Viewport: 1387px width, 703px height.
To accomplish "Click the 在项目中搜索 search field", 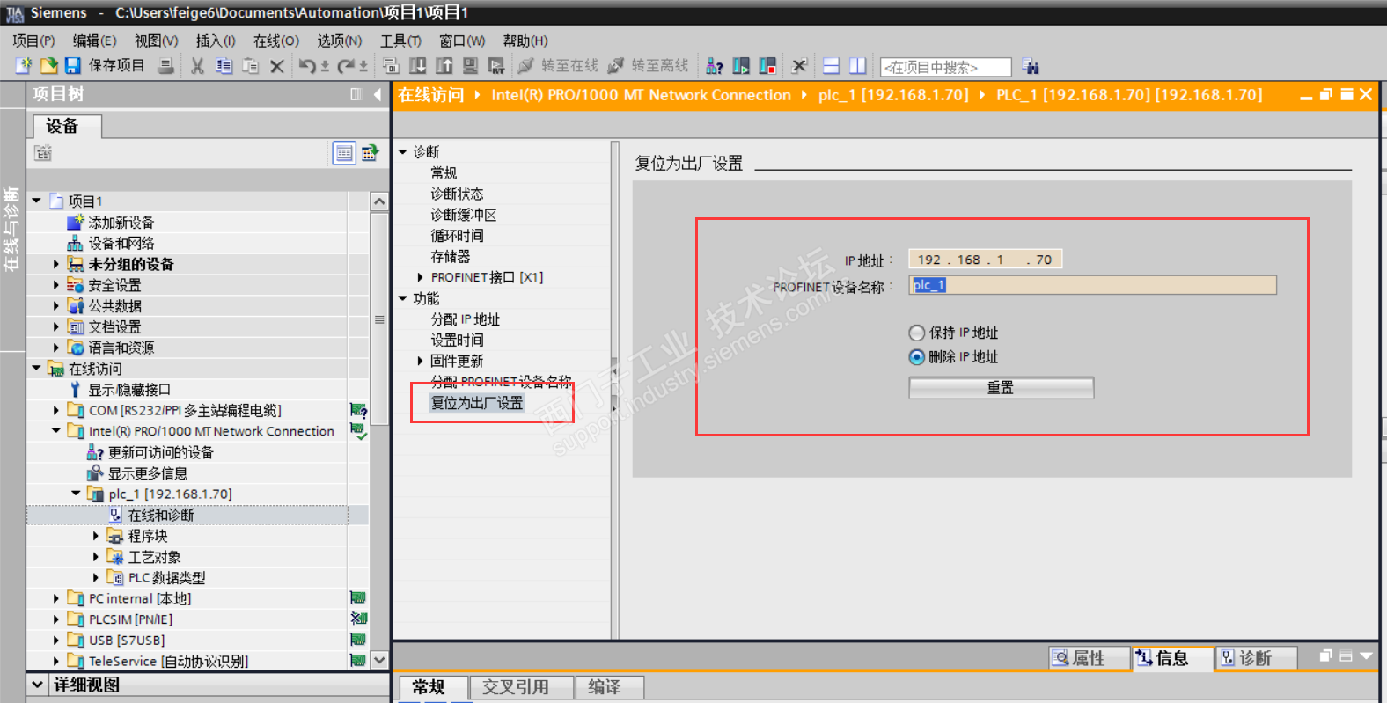I will click(946, 67).
